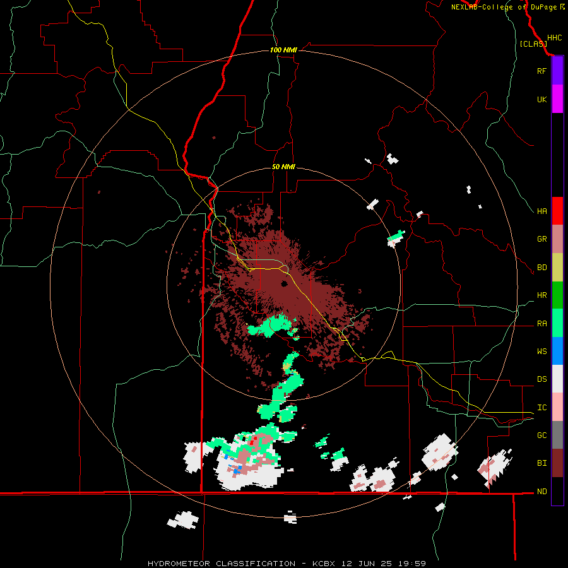Click the GR legend label
568x568 pixels.
[x=541, y=239]
